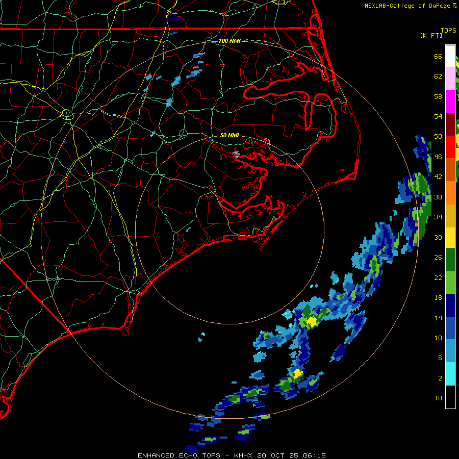
Task: Click the 50 NMI range ring label
Action: pos(229,135)
